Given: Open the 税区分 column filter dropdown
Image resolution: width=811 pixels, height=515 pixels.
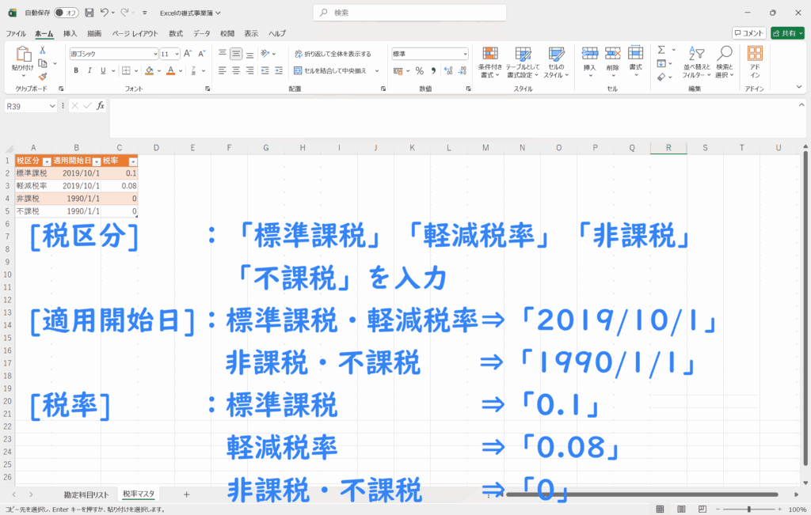Looking at the screenshot, I should click(x=47, y=161).
